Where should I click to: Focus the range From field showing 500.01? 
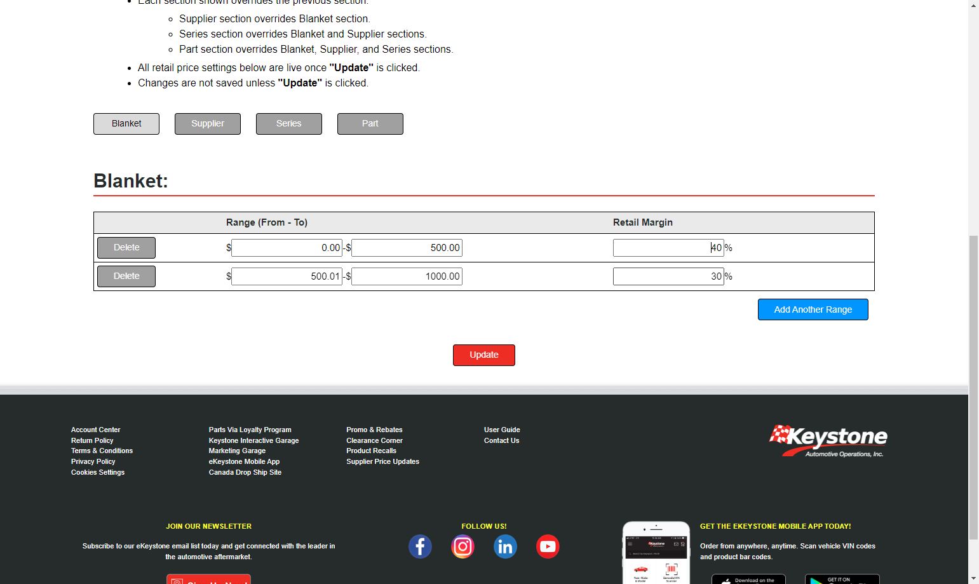[x=287, y=276]
